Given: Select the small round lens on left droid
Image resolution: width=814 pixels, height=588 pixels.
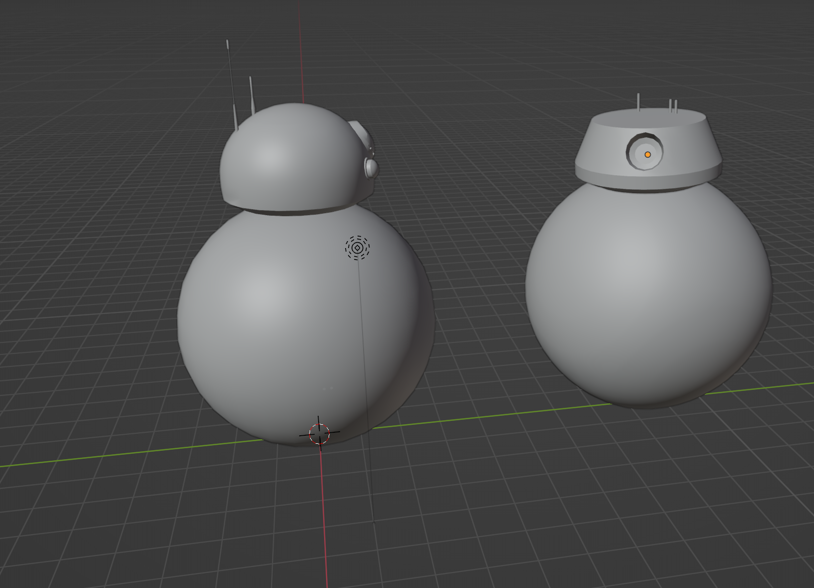Looking at the screenshot, I should click(371, 168).
